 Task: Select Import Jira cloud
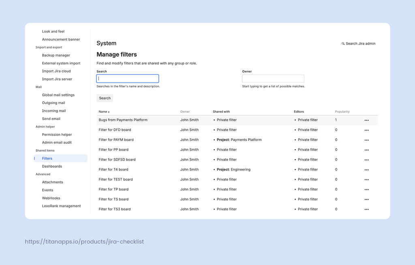(56, 71)
